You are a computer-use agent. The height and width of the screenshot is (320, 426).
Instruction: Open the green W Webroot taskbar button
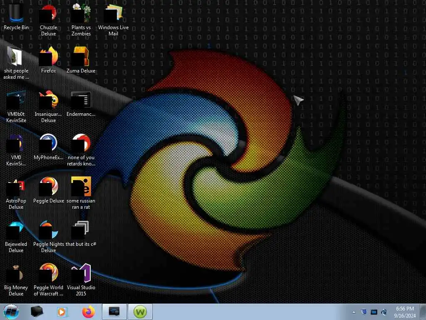pyautogui.click(x=140, y=312)
